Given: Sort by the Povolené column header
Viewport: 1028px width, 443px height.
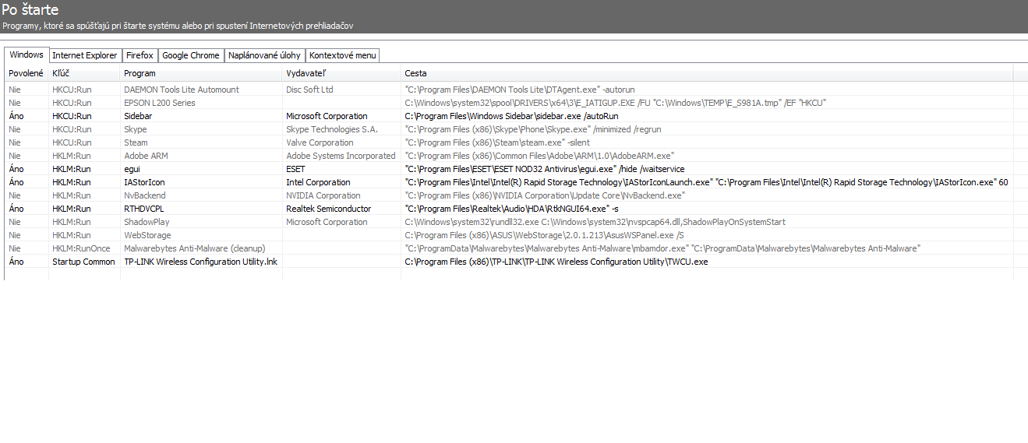Looking at the screenshot, I should click(x=26, y=73).
